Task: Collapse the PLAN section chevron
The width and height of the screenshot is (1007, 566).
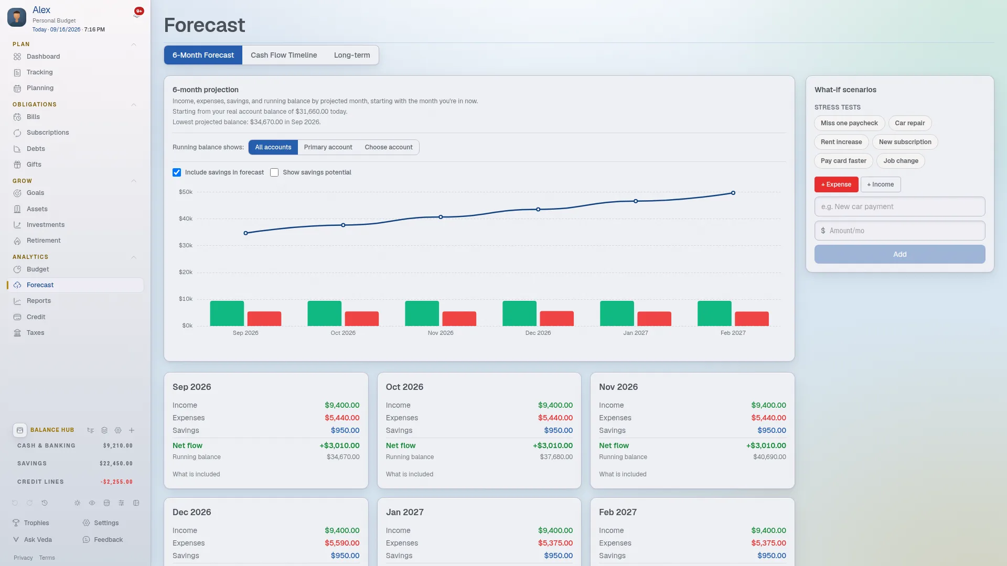Action: (134, 45)
